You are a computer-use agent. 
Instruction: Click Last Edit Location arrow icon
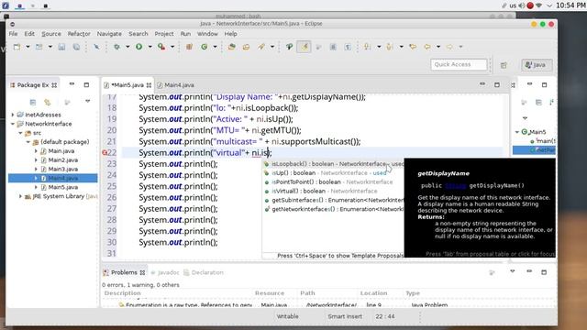point(413,47)
